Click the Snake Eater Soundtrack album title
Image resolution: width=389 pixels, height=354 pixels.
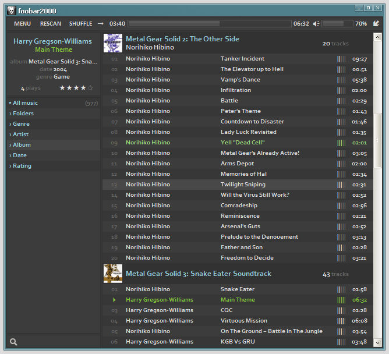[199, 274]
